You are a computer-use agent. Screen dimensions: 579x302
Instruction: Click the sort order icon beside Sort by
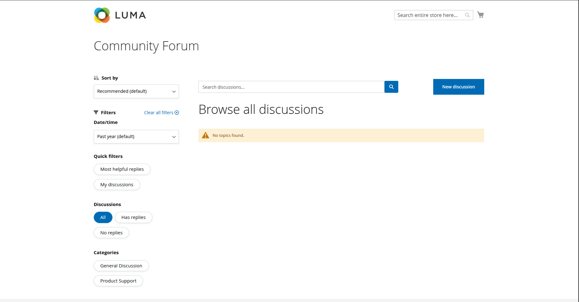(96, 78)
